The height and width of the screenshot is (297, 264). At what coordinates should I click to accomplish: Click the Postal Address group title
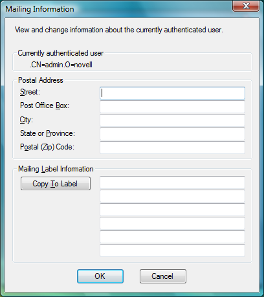click(x=41, y=80)
